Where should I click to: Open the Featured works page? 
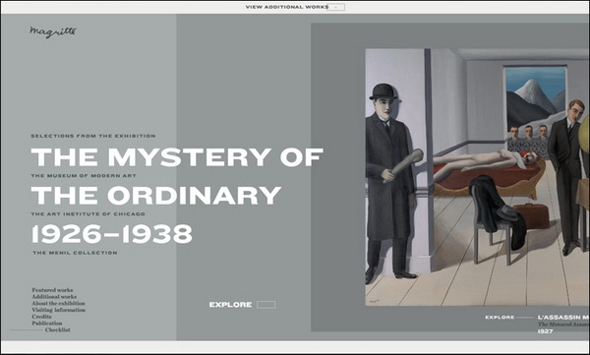pos(52,290)
